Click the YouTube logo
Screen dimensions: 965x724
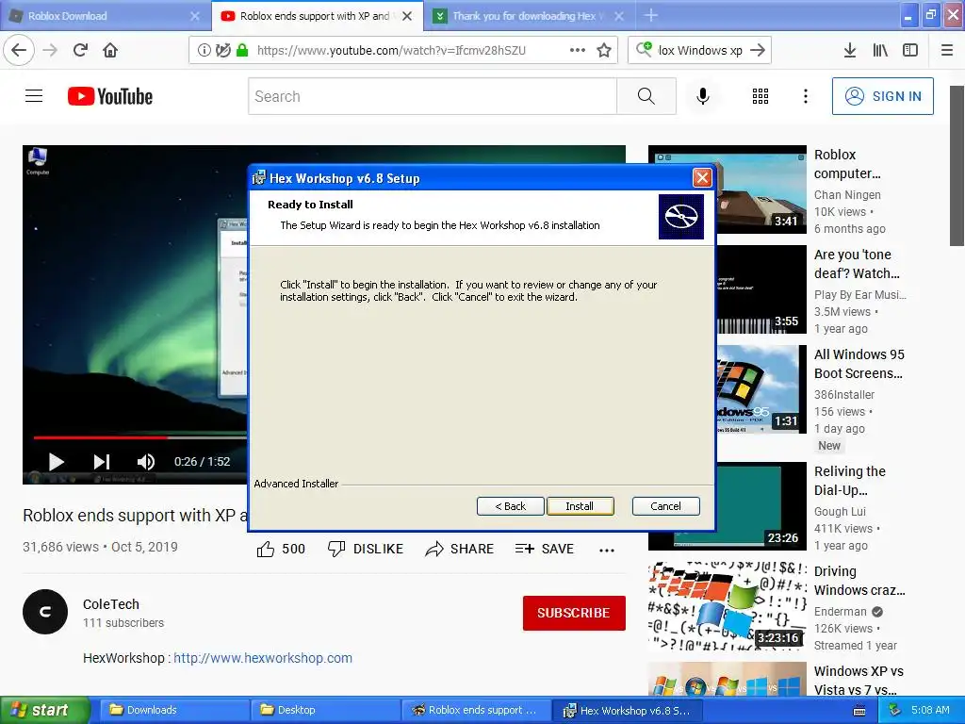point(110,97)
